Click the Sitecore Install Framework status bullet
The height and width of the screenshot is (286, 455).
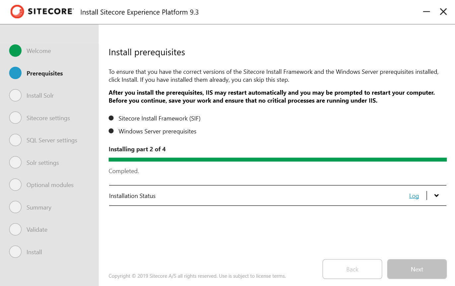click(x=111, y=118)
